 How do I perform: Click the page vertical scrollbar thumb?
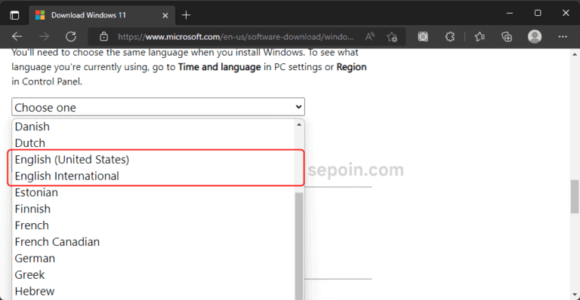click(575, 197)
